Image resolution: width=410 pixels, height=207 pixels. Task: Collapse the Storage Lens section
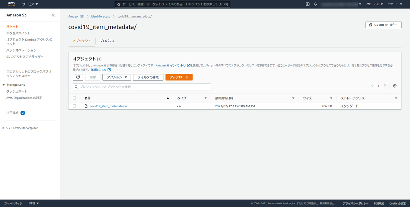click(x=4, y=85)
